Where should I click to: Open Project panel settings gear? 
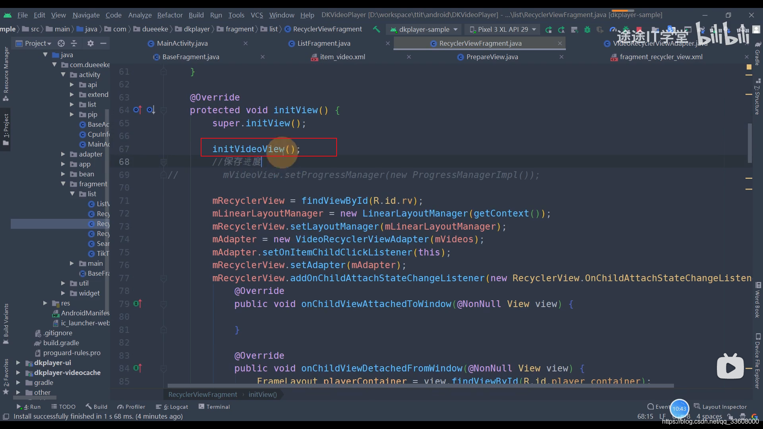coord(91,43)
